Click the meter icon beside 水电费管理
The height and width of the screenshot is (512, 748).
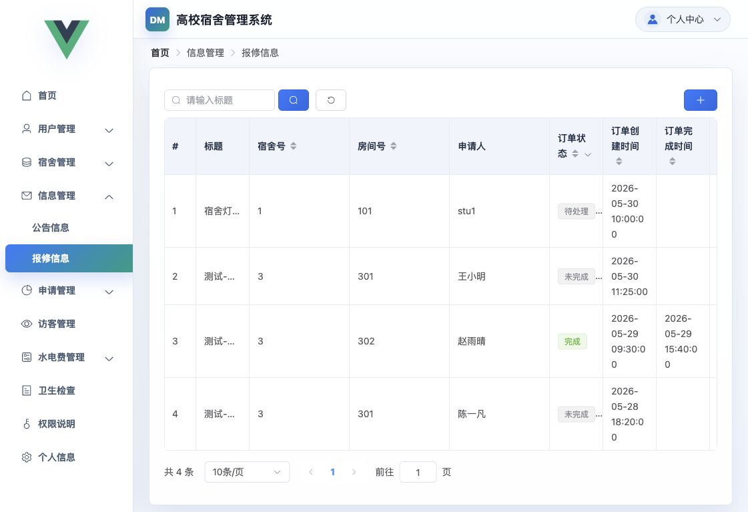[27, 357]
